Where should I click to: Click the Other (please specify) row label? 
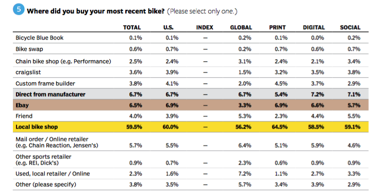pos(46,185)
